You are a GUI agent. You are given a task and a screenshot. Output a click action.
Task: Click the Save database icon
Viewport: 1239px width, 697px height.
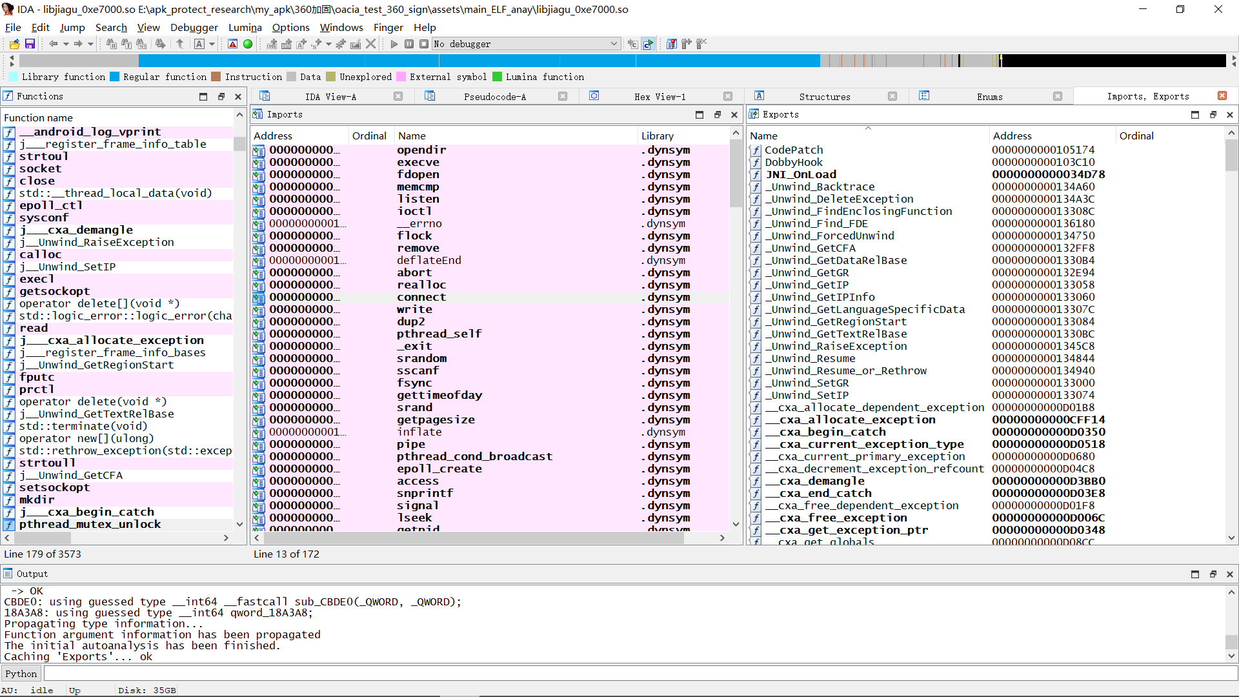tap(30, 44)
